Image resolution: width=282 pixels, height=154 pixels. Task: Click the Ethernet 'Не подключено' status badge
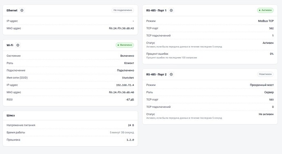click(123, 10)
